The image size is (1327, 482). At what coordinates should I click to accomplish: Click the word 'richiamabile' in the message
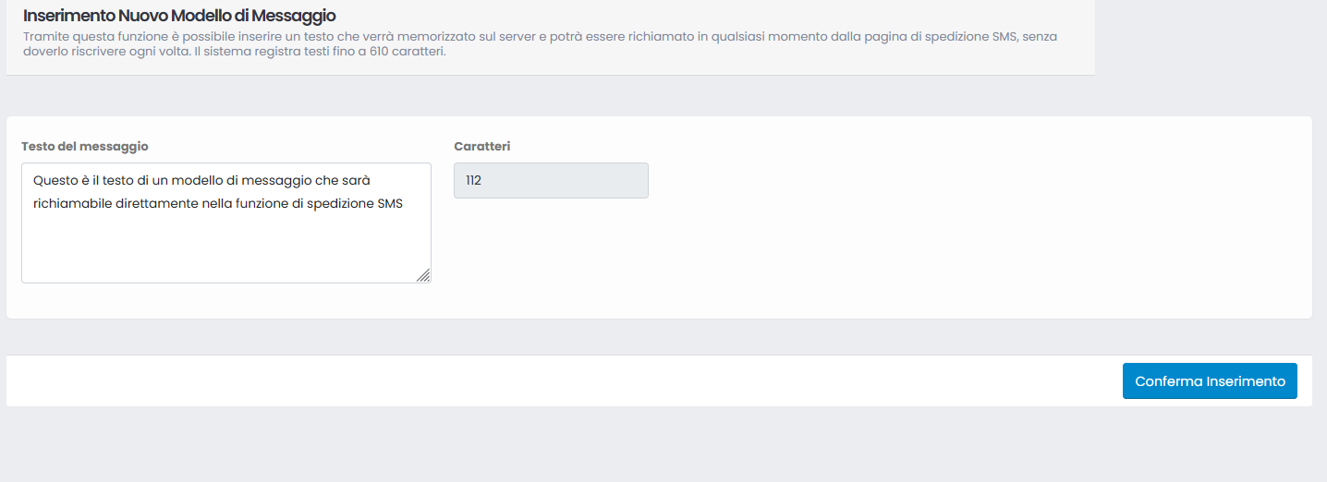click(x=72, y=204)
